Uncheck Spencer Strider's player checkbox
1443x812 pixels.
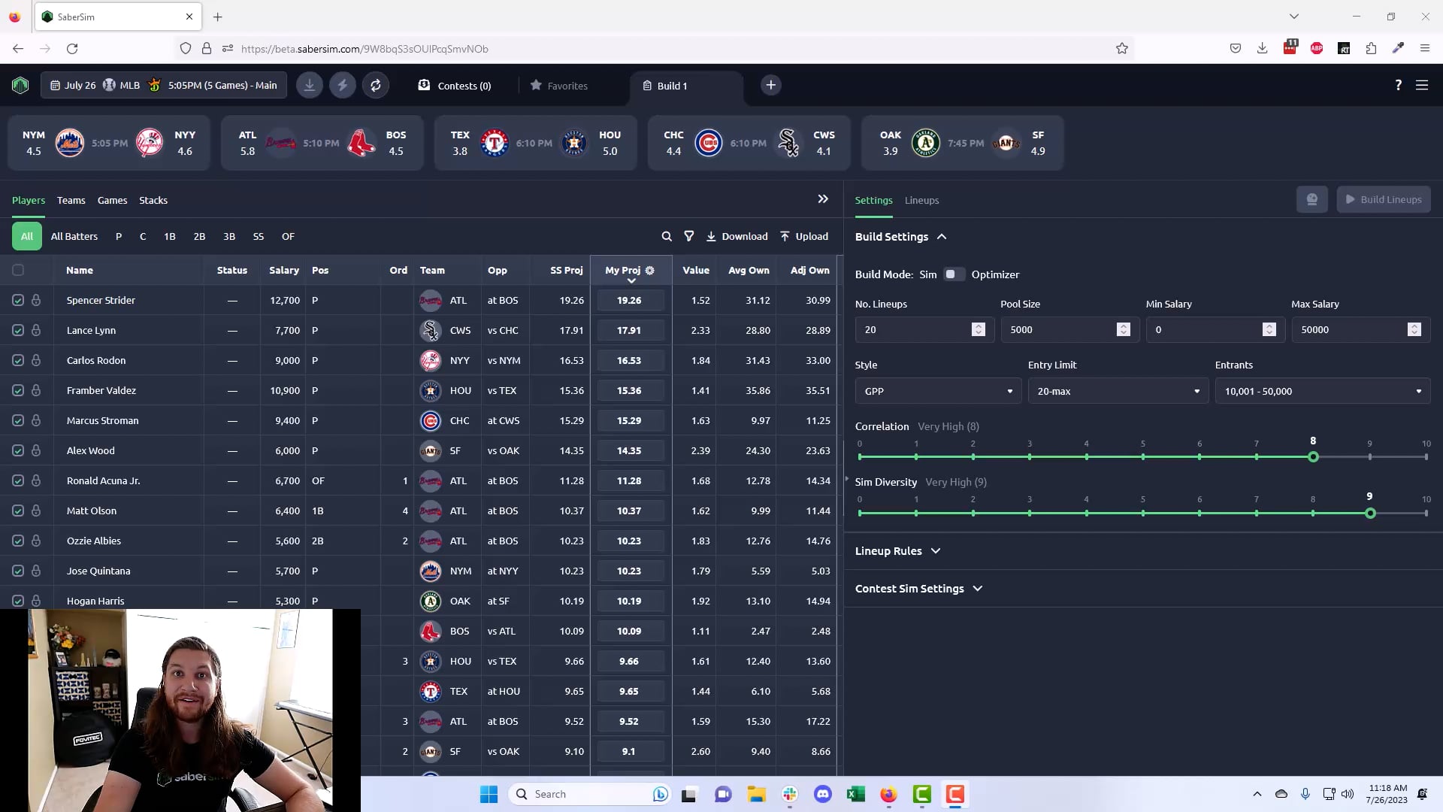coord(18,300)
